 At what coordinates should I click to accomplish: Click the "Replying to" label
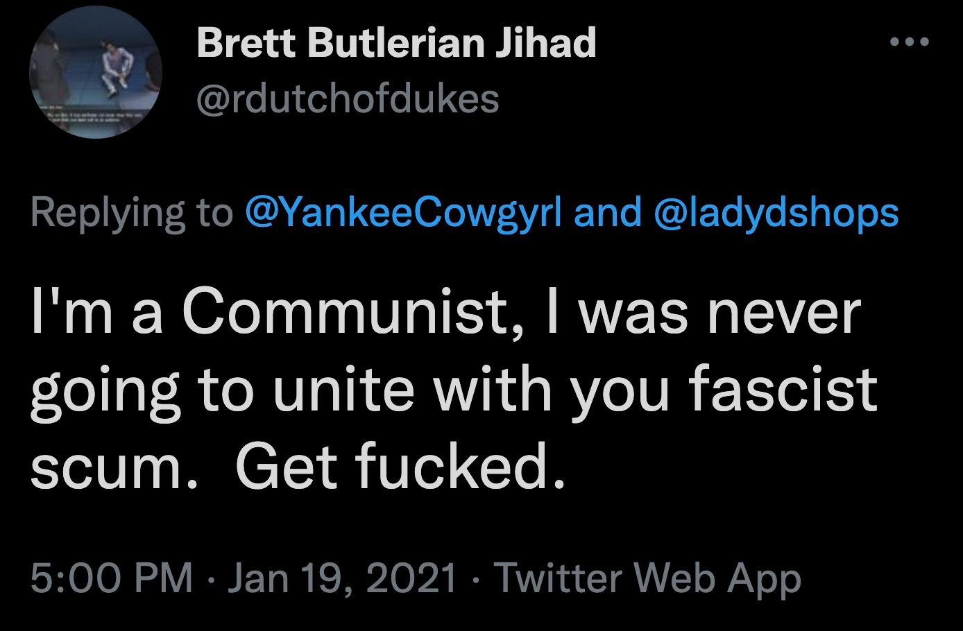tap(132, 213)
